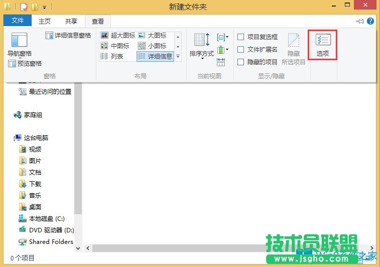Open the File (文件) tab
This screenshot has height=267, width=380.
[x=18, y=21]
